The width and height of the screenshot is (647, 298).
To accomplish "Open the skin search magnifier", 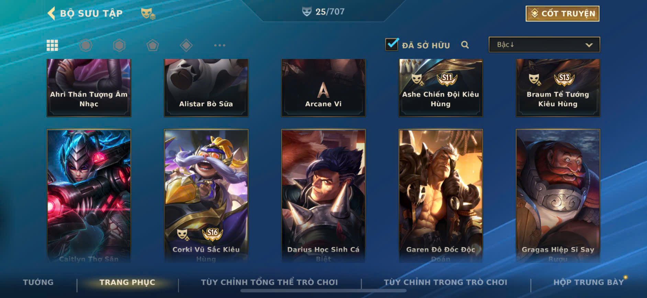I will click(465, 45).
